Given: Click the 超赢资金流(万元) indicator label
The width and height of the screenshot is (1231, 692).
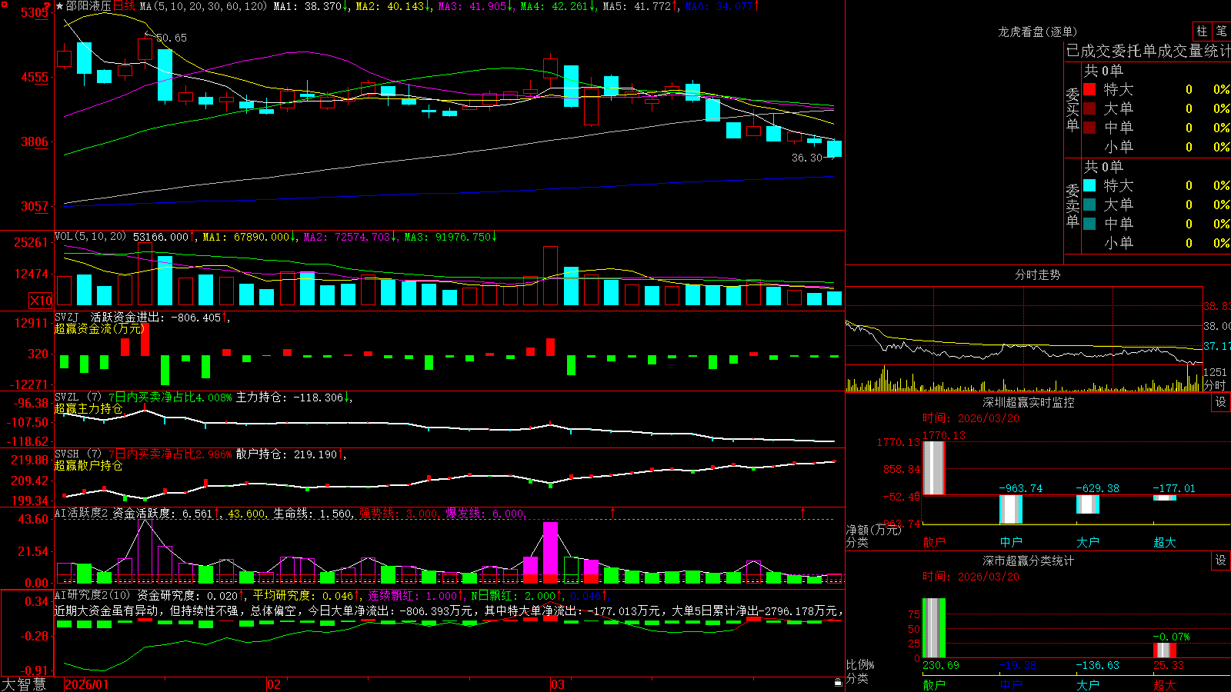Looking at the screenshot, I should click(x=99, y=328).
